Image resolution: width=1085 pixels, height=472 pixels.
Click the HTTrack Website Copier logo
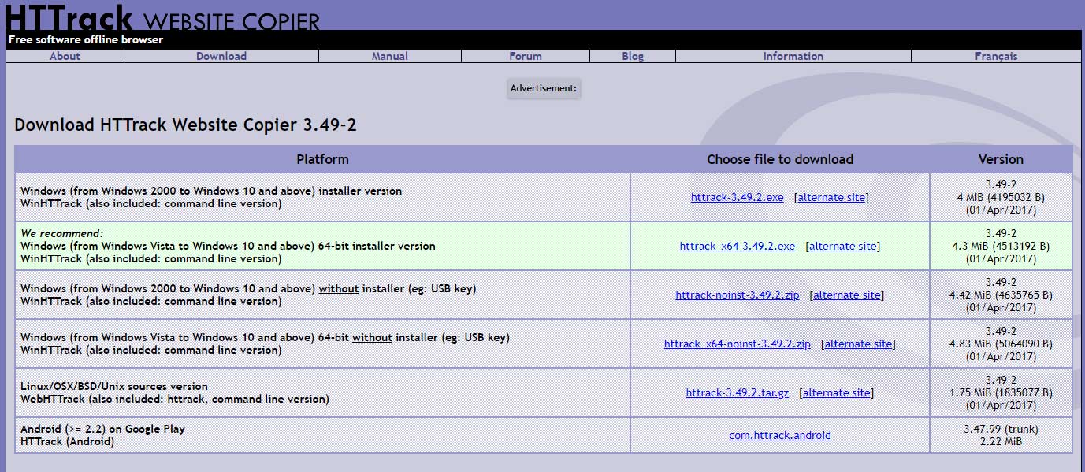[67, 17]
